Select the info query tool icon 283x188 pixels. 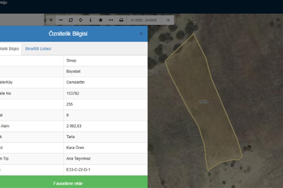(91, 20)
